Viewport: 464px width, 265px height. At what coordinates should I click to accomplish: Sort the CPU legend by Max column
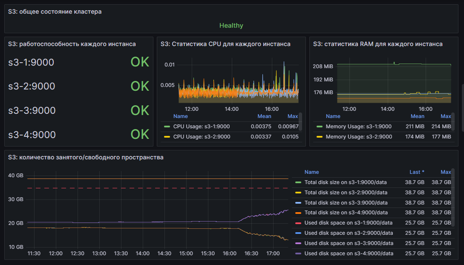(293, 116)
